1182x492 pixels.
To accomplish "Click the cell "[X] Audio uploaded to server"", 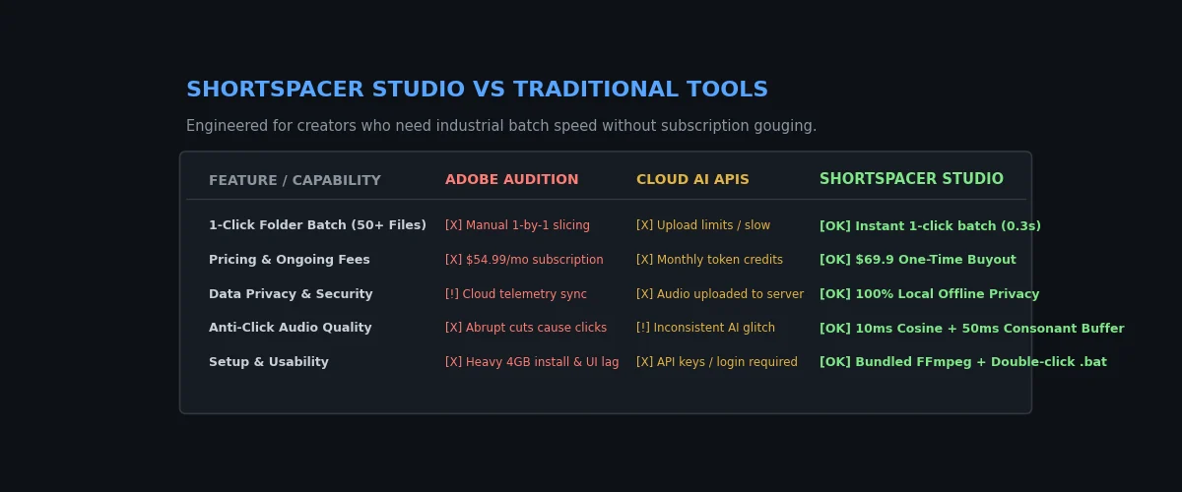I will (720, 294).
